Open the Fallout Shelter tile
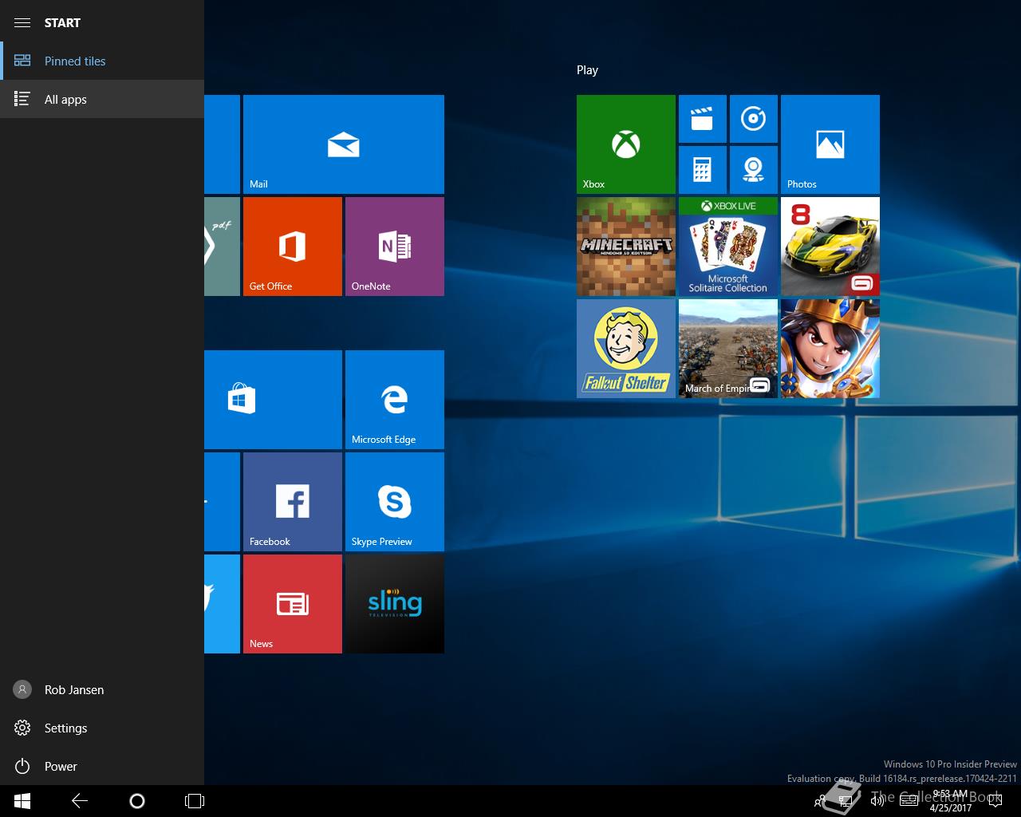Image resolution: width=1021 pixels, height=817 pixels. click(x=626, y=349)
